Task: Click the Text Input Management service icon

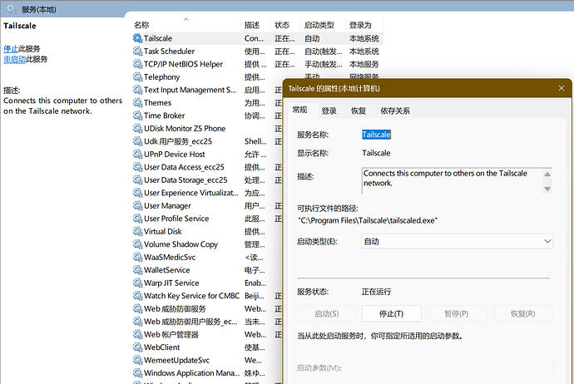Action: [137, 90]
